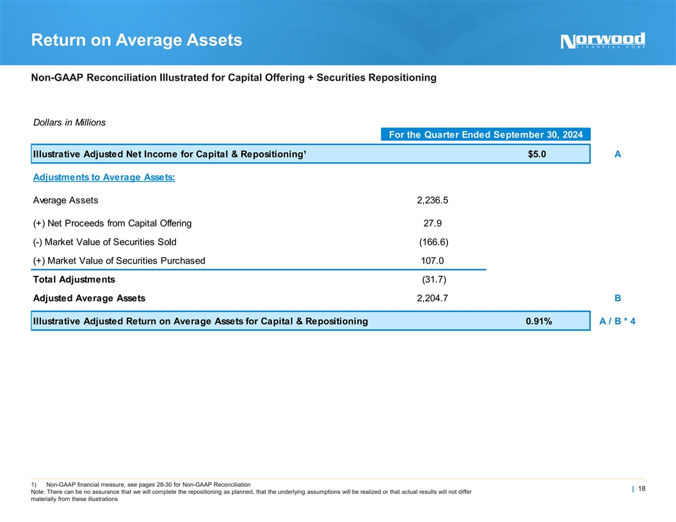Click the page number 18

[640, 489]
